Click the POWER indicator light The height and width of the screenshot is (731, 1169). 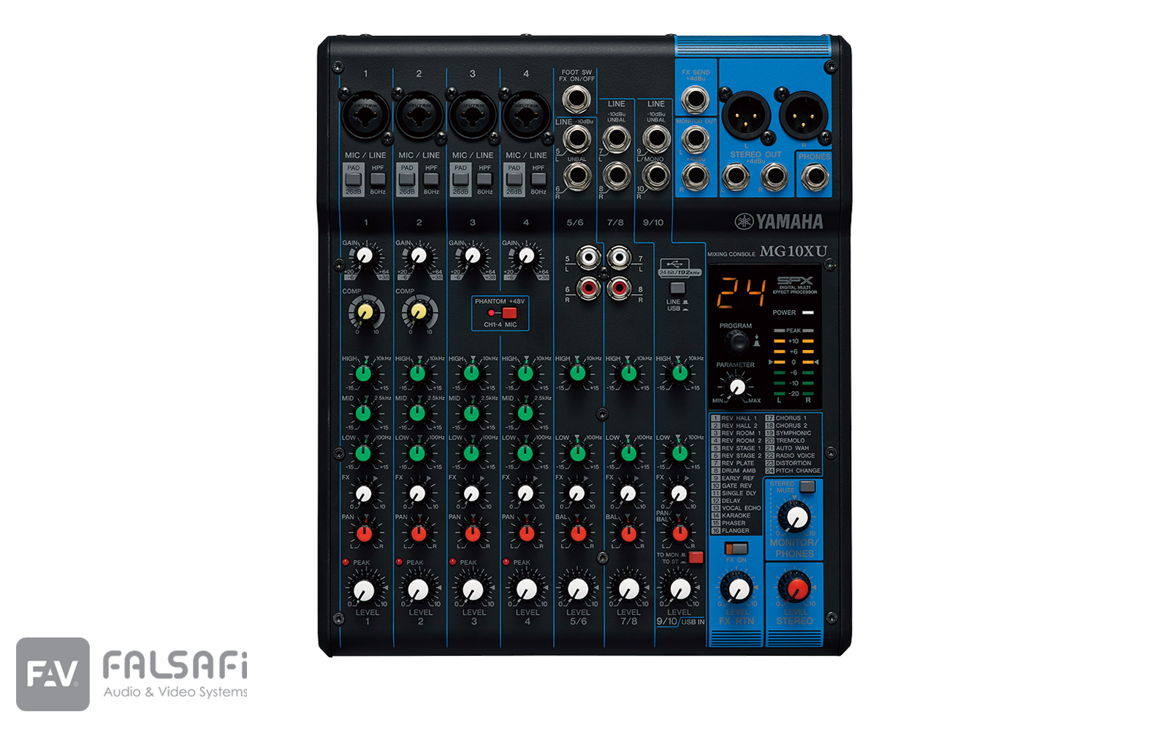tap(807, 312)
